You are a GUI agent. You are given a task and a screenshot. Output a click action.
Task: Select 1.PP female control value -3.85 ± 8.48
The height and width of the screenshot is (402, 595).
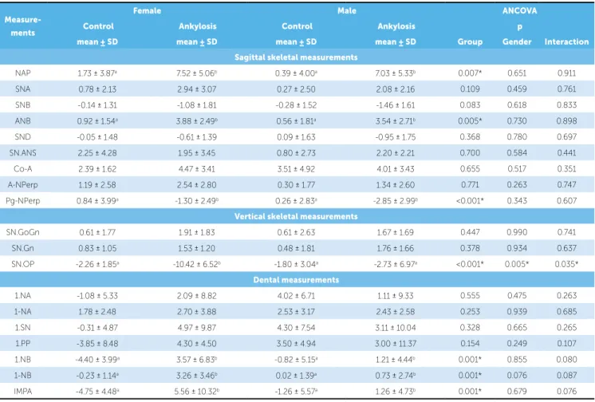[97, 343]
